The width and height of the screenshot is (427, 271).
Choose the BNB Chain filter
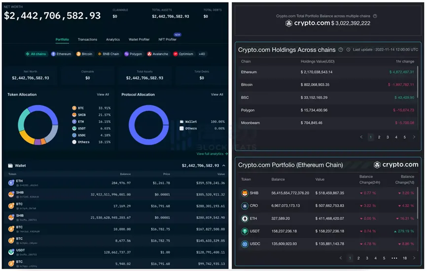108,54
